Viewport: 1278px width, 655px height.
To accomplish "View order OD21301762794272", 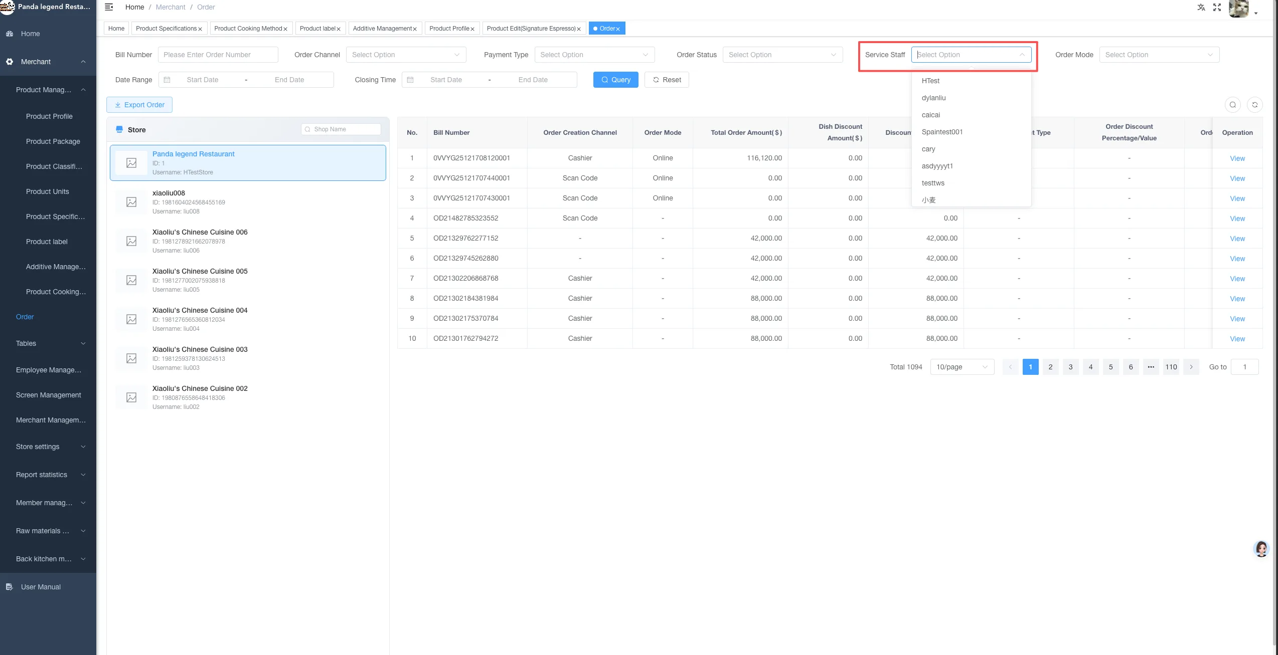I will (x=1237, y=339).
